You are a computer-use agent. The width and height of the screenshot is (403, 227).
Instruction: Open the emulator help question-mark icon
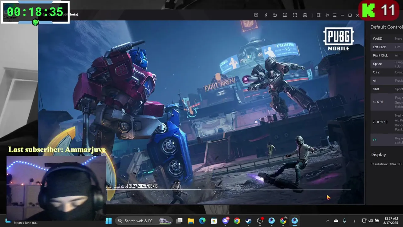point(256,15)
